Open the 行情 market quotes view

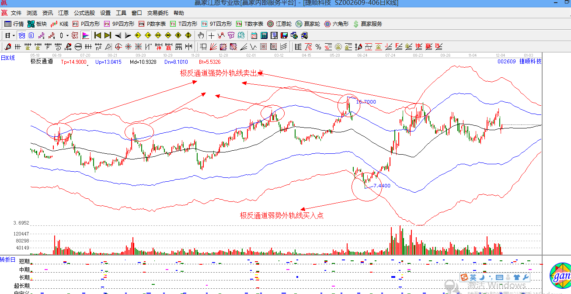click(14, 24)
